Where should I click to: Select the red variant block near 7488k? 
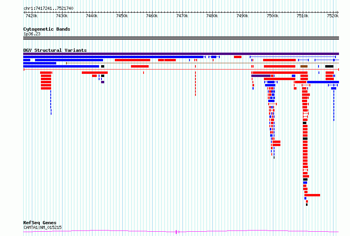238,57
